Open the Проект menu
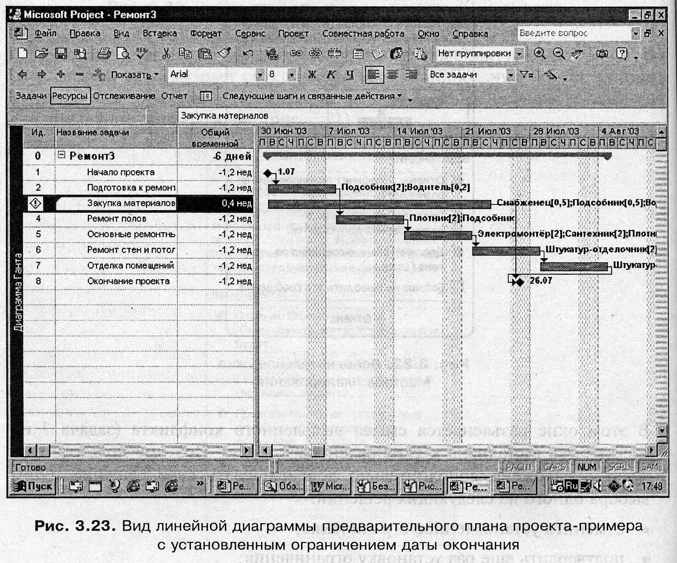This screenshot has width=677, height=563. (293, 33)
